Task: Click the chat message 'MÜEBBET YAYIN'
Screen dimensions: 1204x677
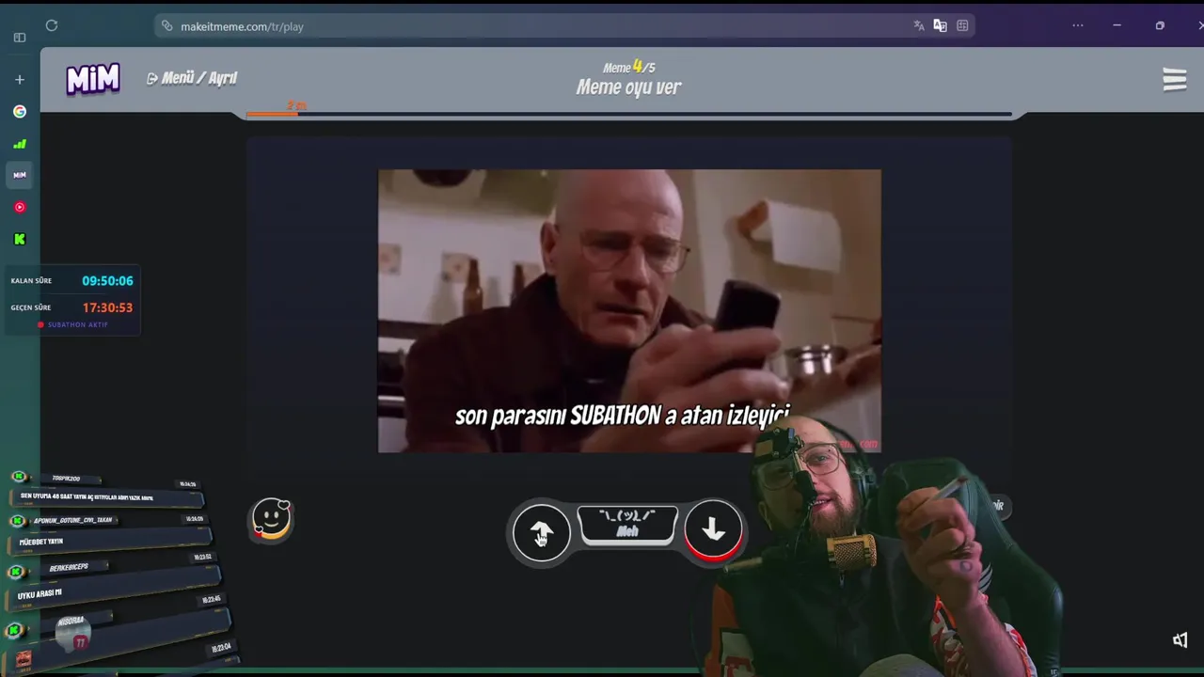Action: [x=41, y=543]
